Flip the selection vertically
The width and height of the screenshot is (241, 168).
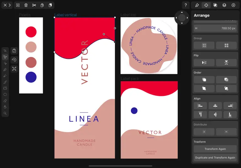click(x=226, y=62)
